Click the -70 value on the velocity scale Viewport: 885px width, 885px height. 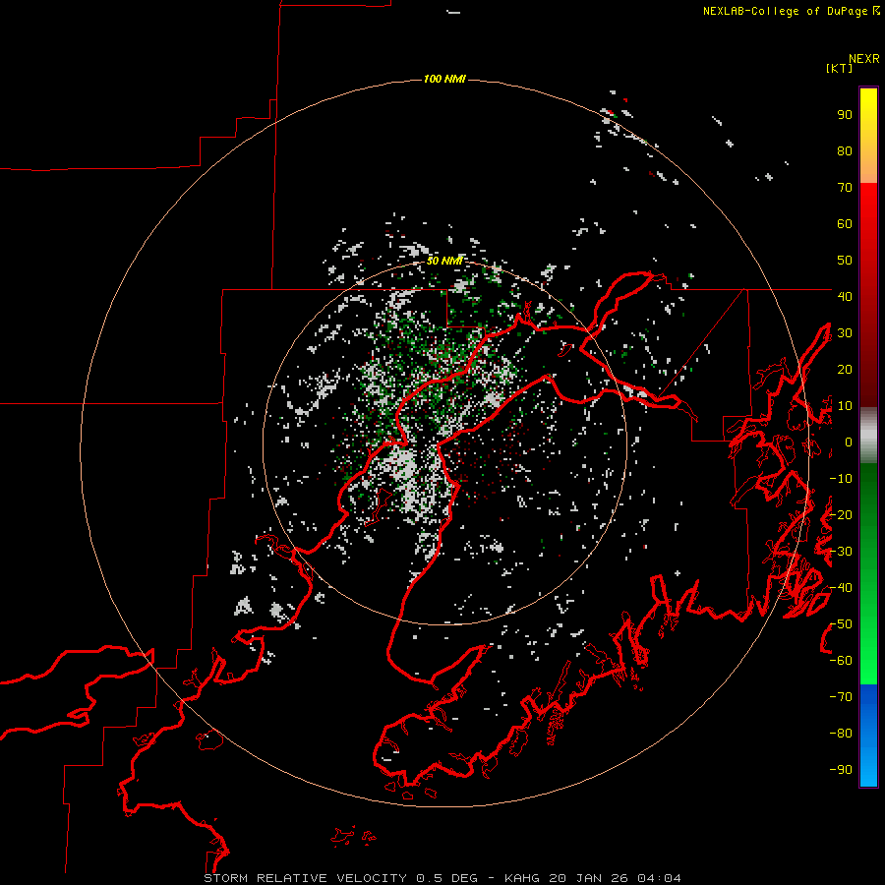pyautogui.click(x=841, y=697)
